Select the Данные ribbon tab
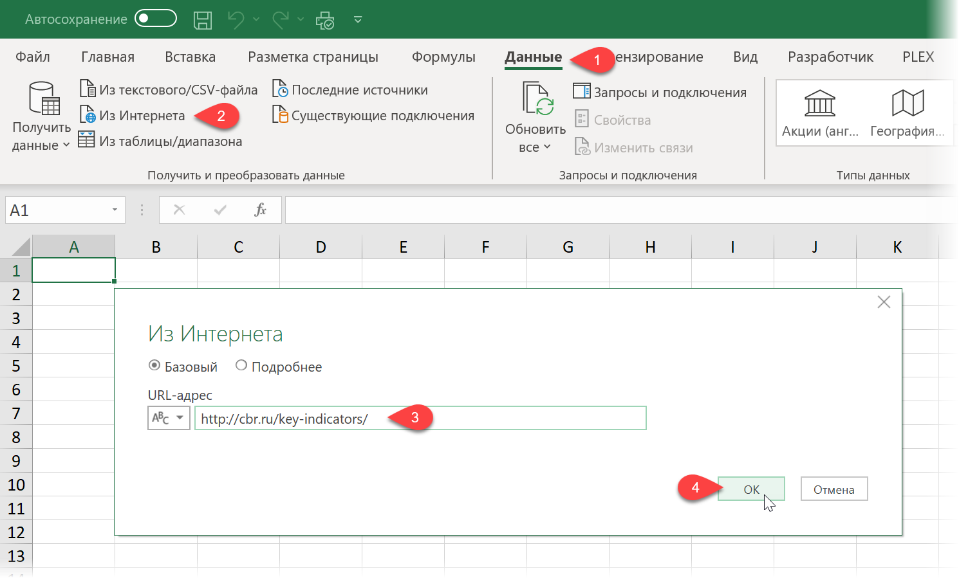The width and height of the screenshot is (959, 578). click(533, 57)
